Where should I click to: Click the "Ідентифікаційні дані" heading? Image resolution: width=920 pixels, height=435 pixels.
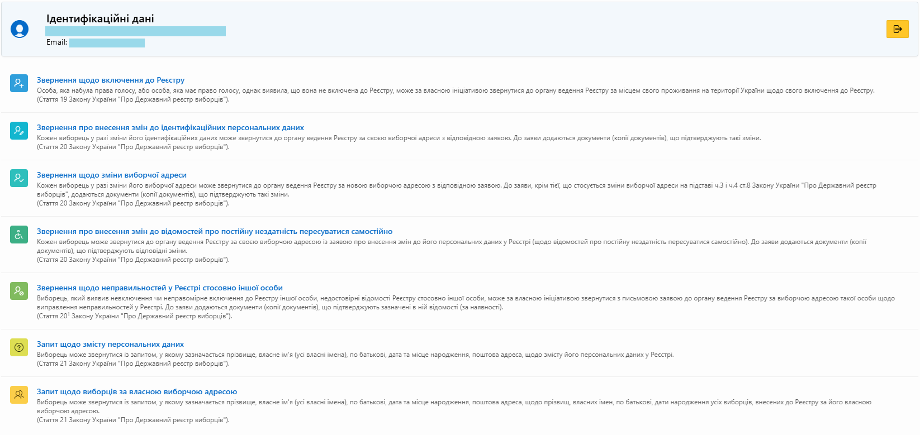(100, 19)
